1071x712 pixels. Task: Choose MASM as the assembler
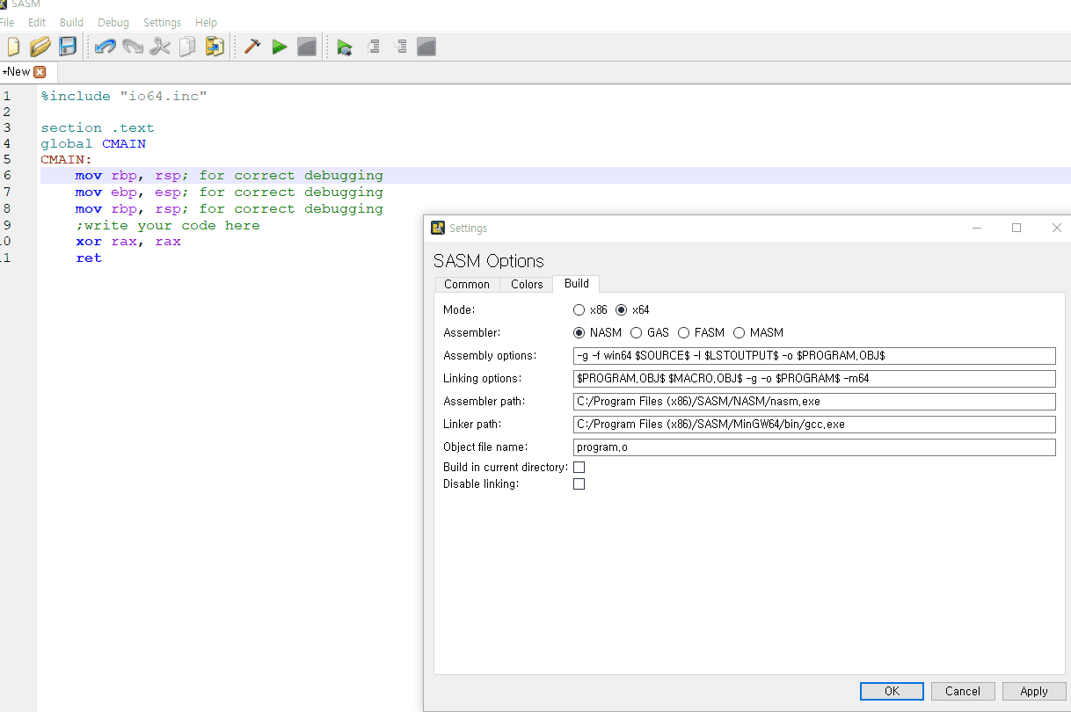[739, 332]
